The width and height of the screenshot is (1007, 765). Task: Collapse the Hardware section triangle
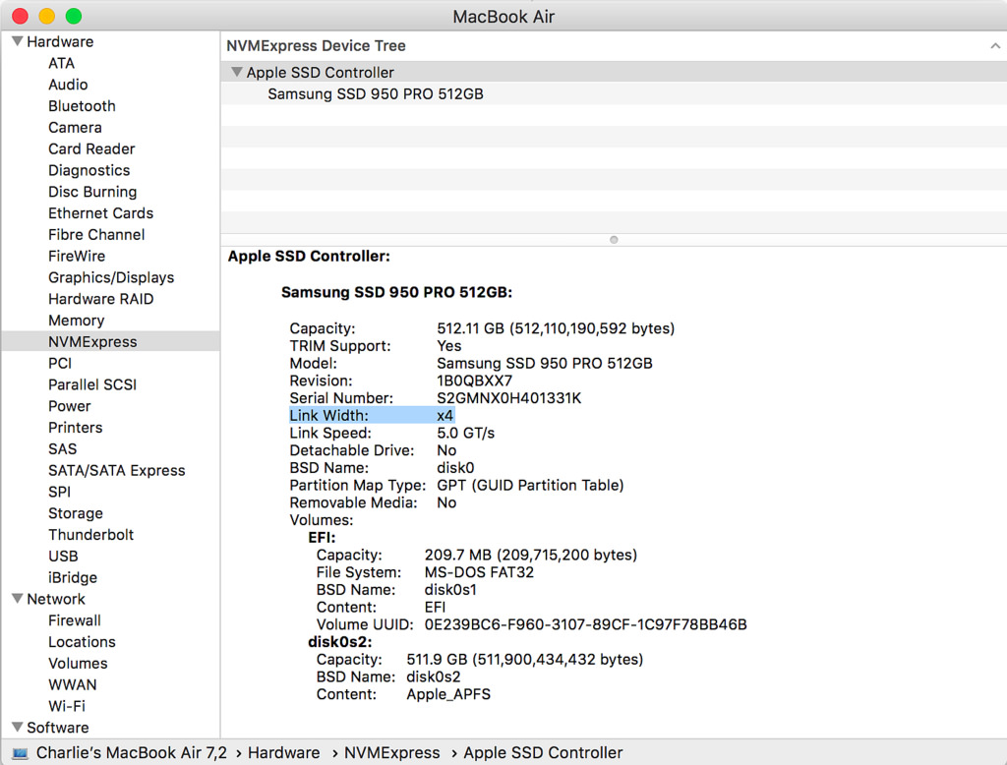click(18, 41)
